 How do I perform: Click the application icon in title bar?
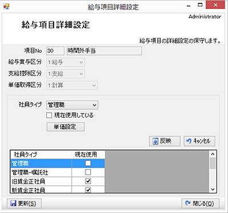[x=6, y=6]
